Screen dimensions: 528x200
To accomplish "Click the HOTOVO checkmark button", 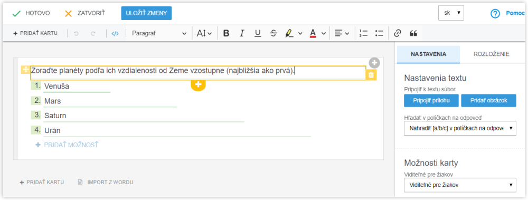I will coord(31,14).
